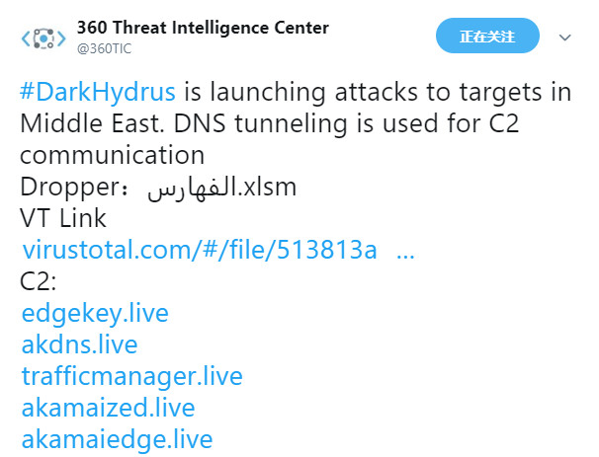Open the #DarkHydrus hashtag

click(x=98, y=92)
